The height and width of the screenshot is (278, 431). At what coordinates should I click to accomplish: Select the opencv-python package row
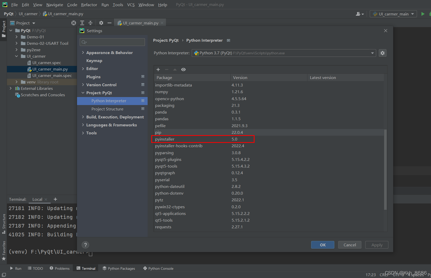click(269, 99)
